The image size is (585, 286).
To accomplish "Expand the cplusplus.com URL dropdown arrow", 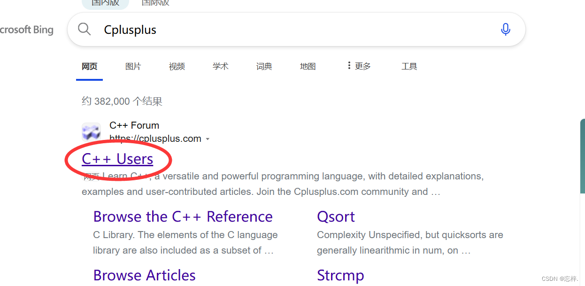I will [x=208, y=139].
